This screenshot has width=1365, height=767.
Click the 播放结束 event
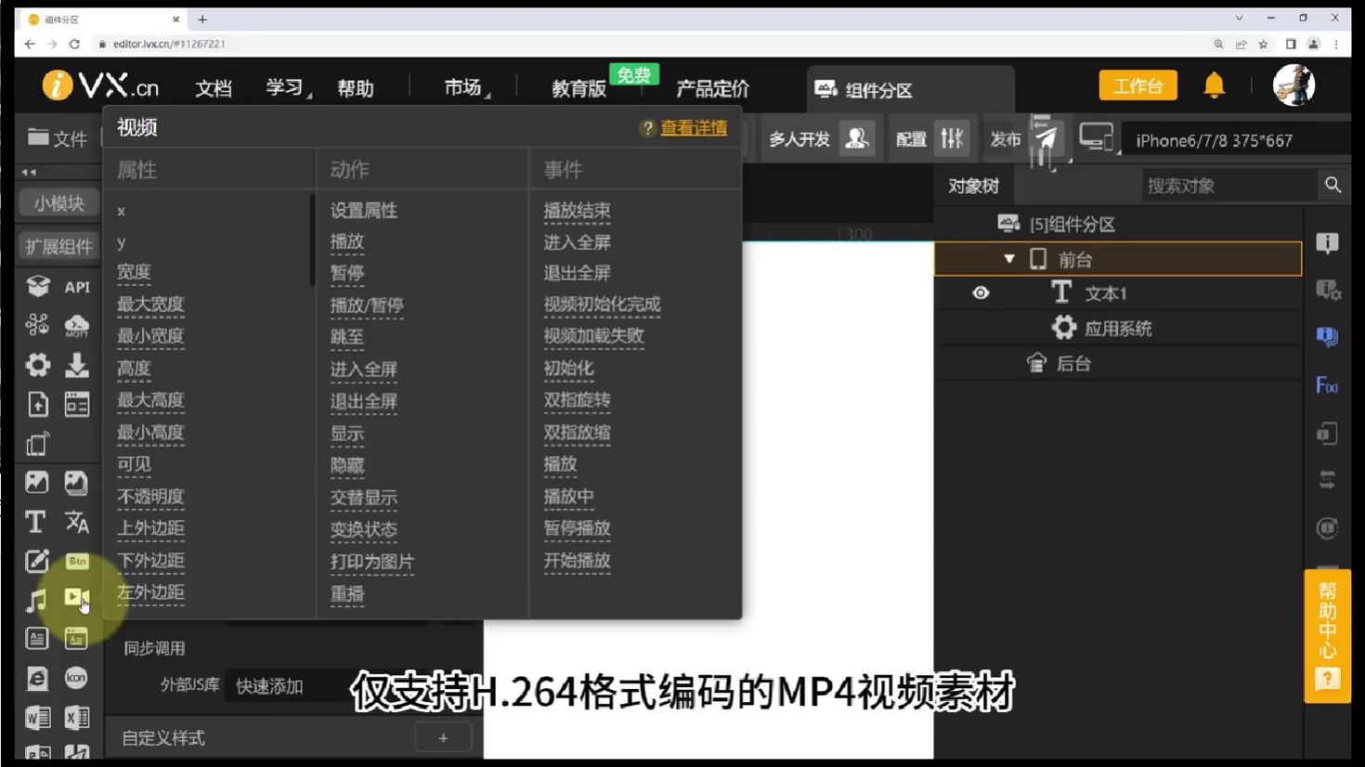pyautogui.click(x=577, y=211)
